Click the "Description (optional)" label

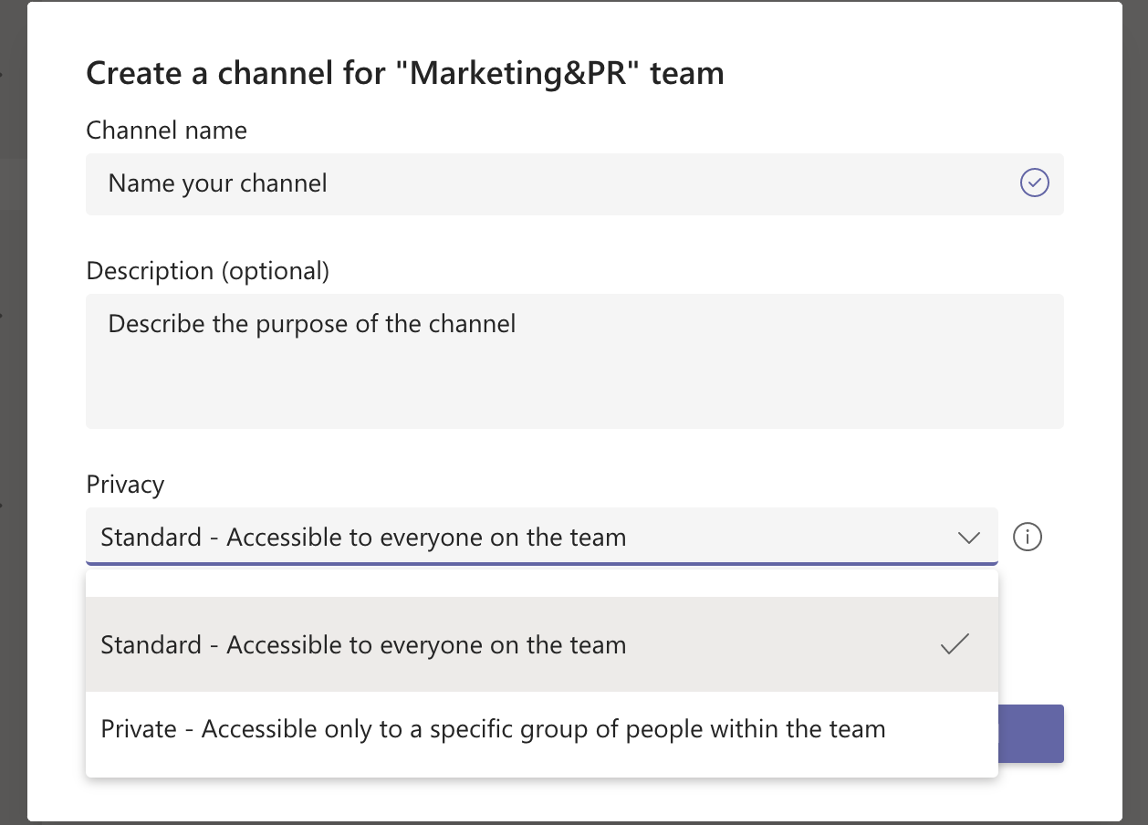[207, 271]
